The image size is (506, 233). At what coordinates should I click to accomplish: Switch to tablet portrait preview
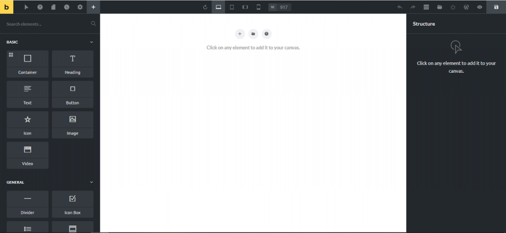(232, 7)
